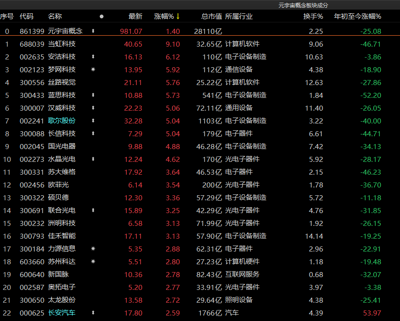Click the yellow sort arrow beside 涨幅%
Image resolution: width=400 pixels, height=321 pixels.
pyautogui.click(x=178, y=16)
